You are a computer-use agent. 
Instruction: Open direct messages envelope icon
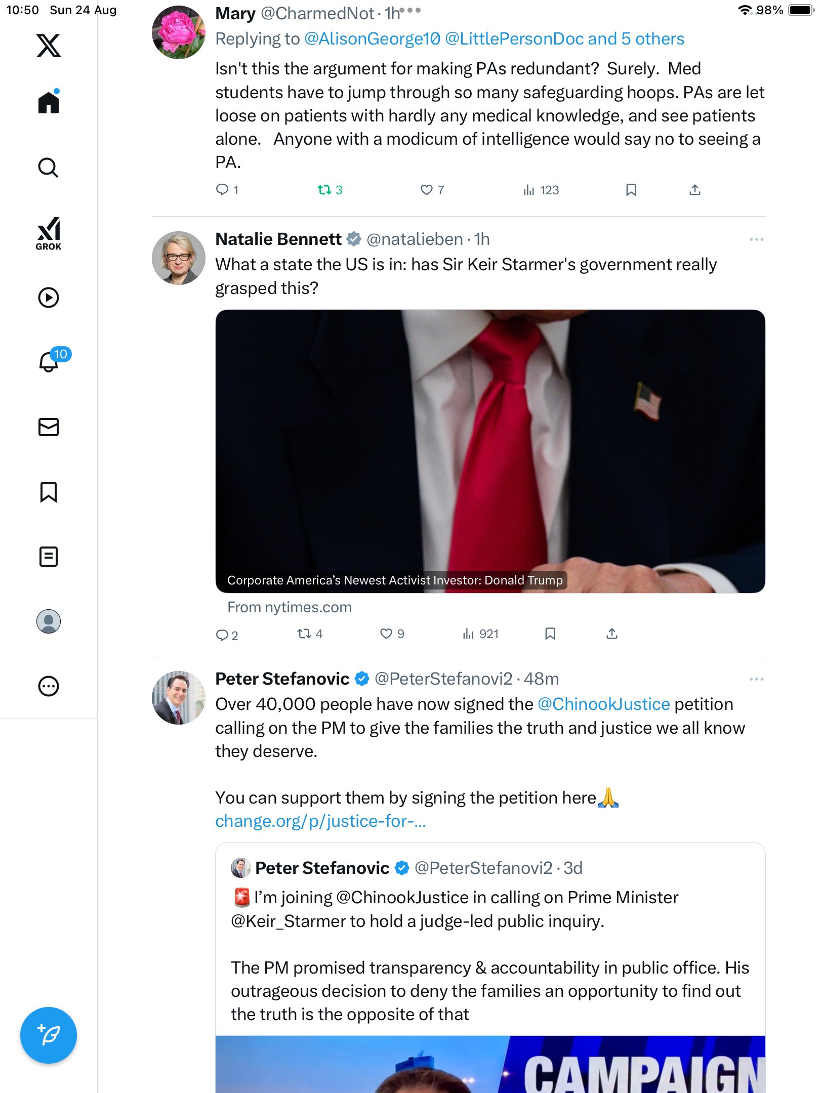coord(49,427)
